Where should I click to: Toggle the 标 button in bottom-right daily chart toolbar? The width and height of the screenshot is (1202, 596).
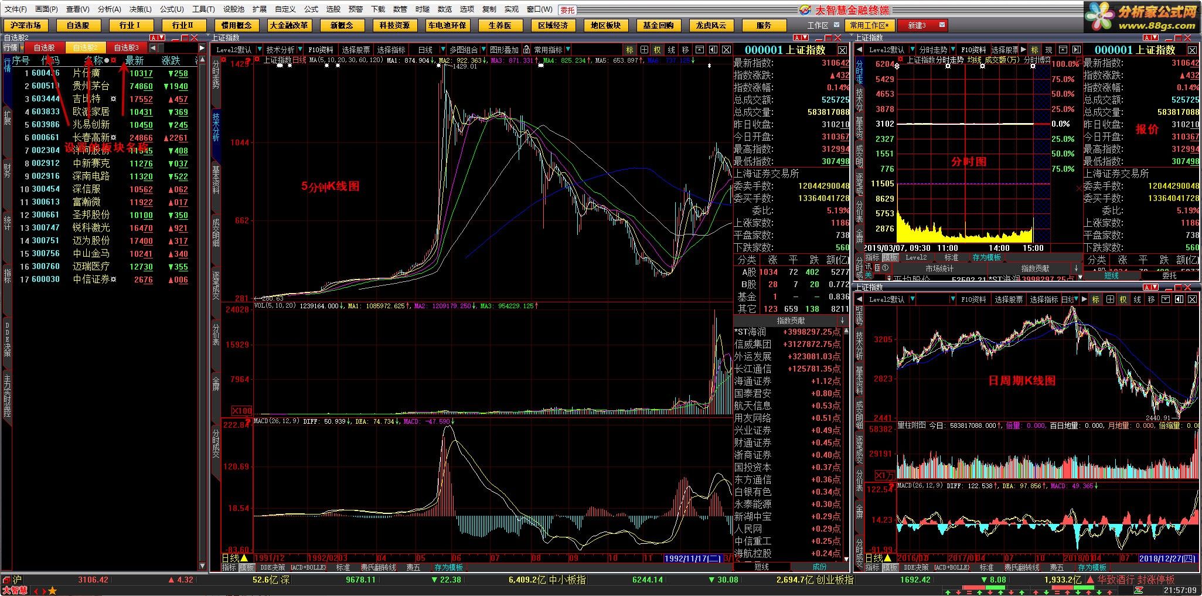1096,299
